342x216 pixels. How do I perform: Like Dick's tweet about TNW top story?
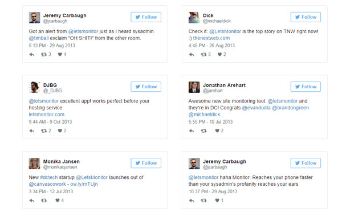[219, 55]
